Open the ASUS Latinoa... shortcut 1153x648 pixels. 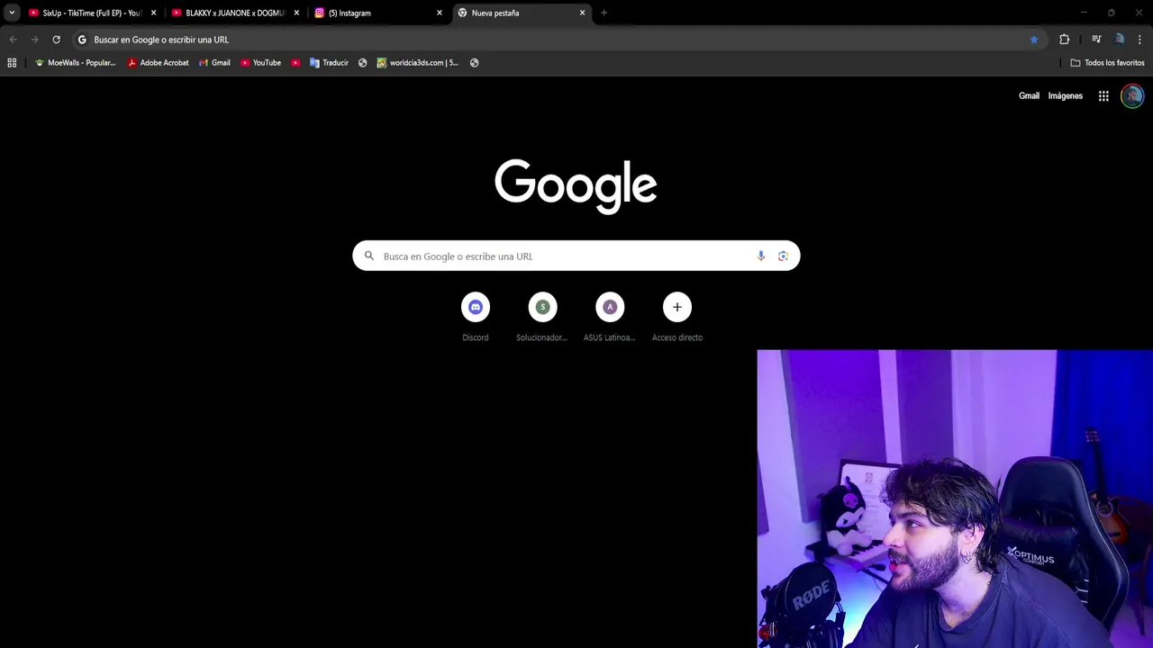click(610, 317)
